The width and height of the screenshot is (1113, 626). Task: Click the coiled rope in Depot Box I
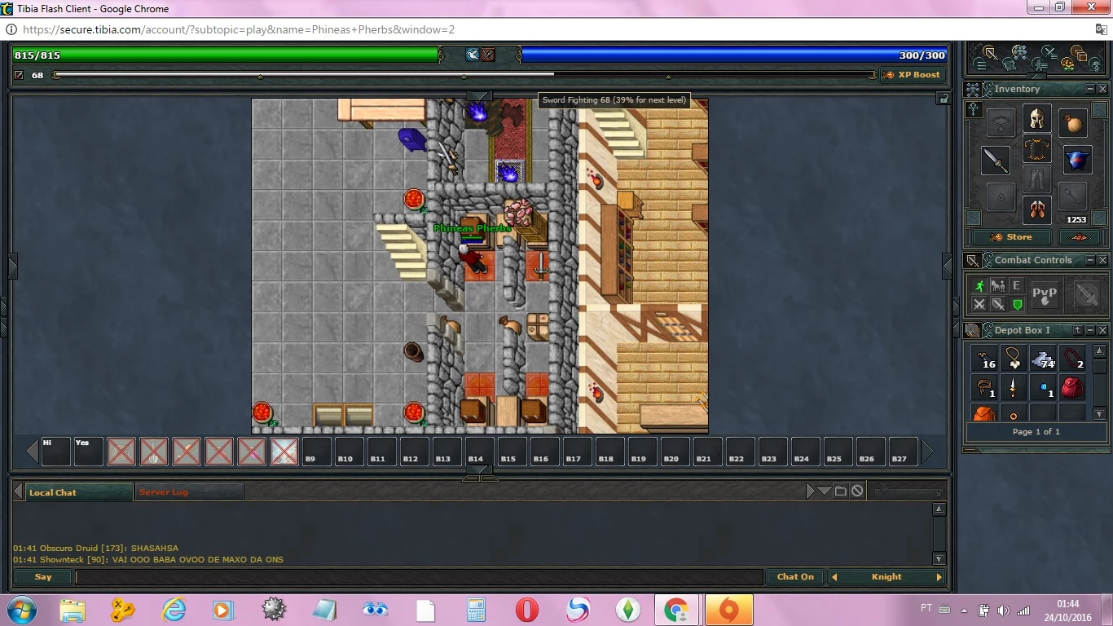tap(984, 387)
